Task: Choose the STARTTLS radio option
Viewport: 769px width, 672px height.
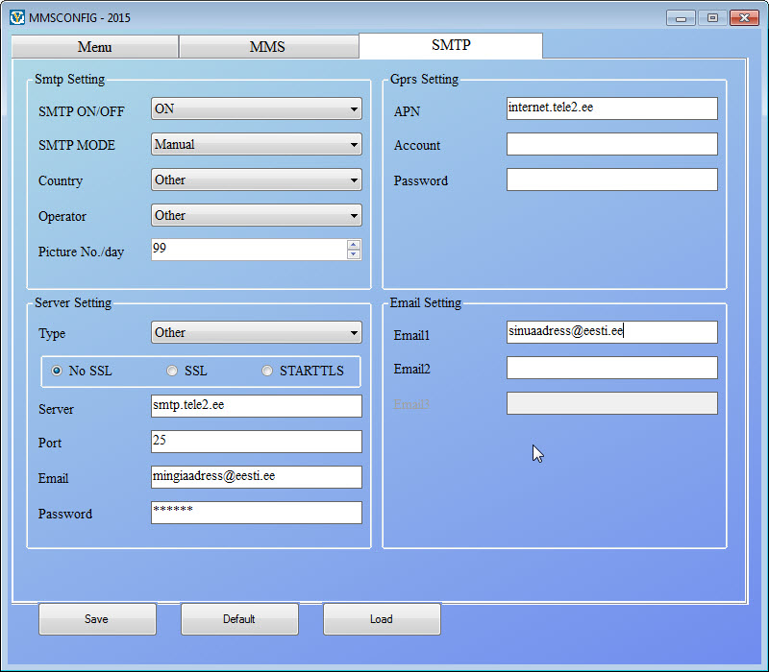Action: coord(267,371)
